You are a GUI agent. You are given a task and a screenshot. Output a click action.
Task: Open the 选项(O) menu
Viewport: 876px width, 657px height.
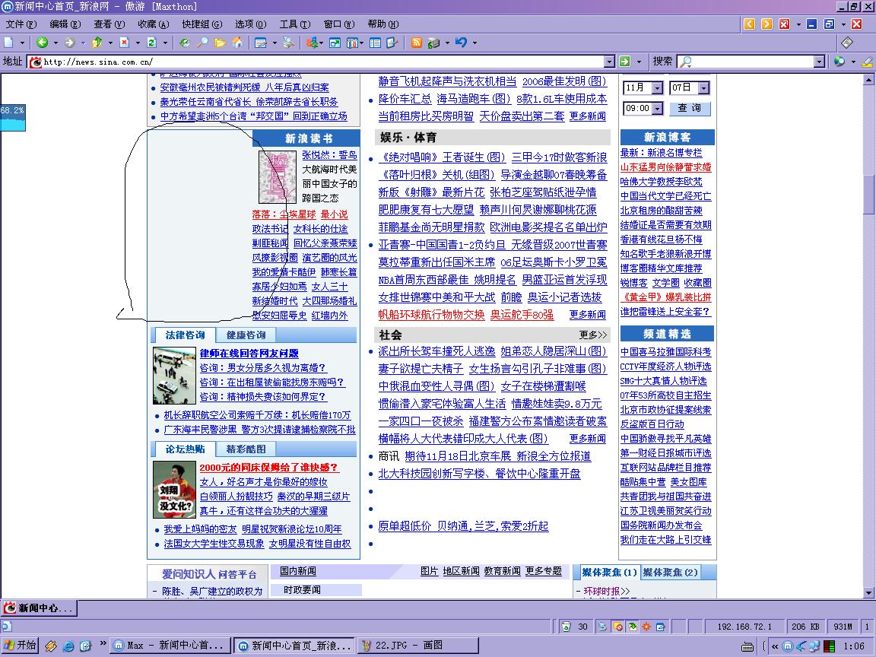point(250,24)
